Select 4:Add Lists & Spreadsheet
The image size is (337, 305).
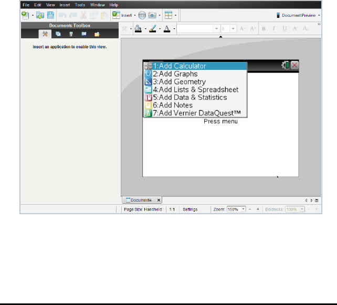pos(195,90)
